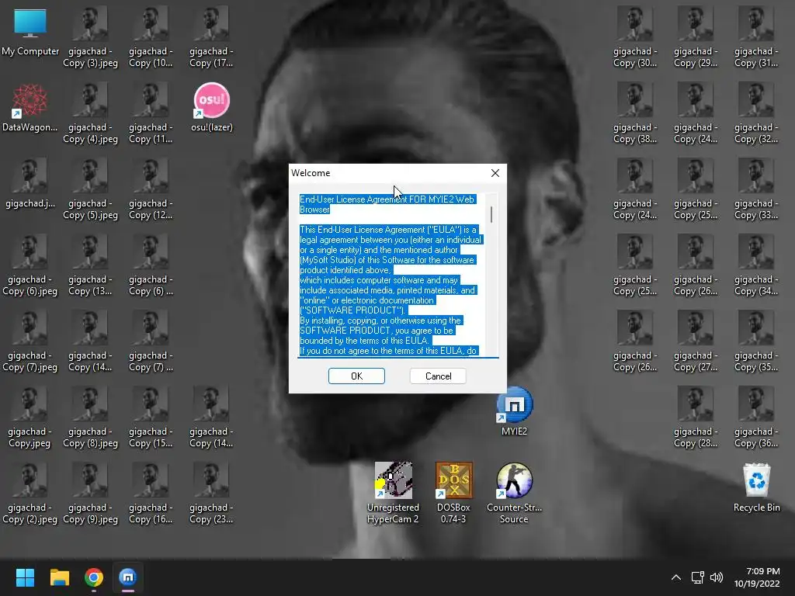Select gigachad - Copy (38... file
The height and width of the screenshot is (596, 795).
(635, 113)
